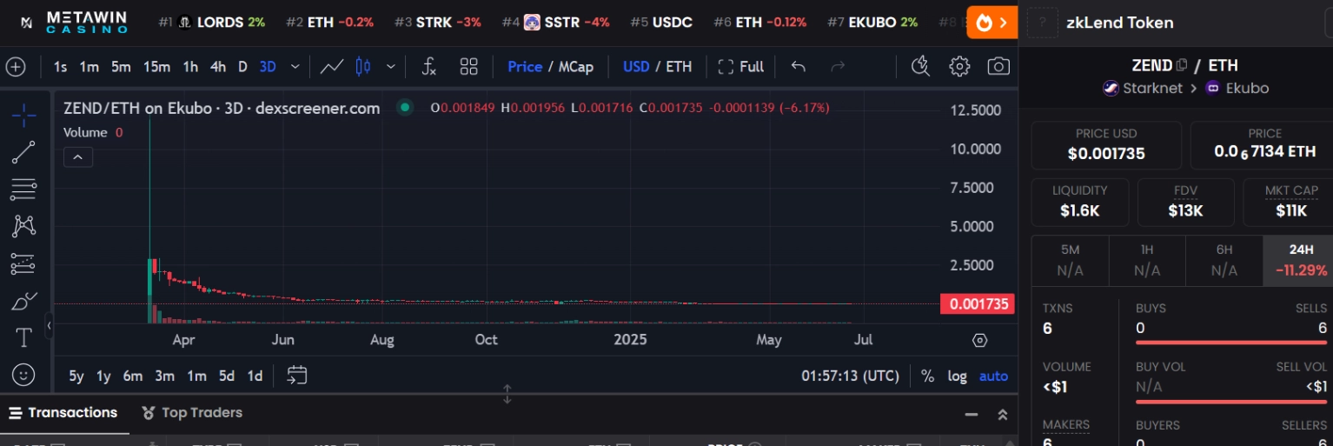This screenshot has height=446, width=1333.
Task: Collapse the chart legend chevron
Action: 77,157
